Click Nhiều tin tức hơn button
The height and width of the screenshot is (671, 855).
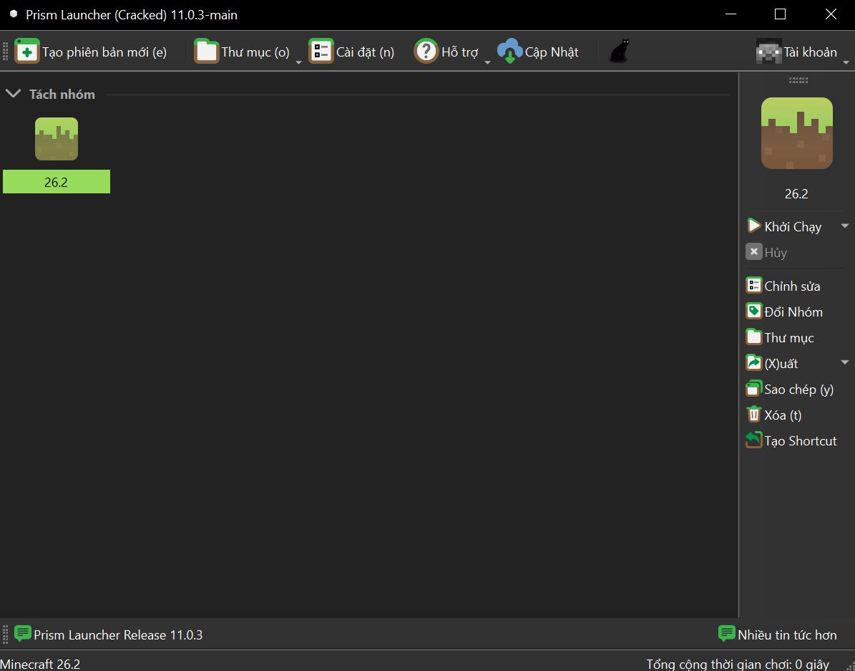click(777, 634)
